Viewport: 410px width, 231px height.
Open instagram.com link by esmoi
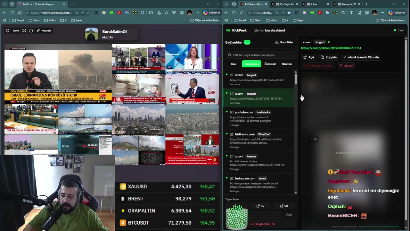coord(258,184)
